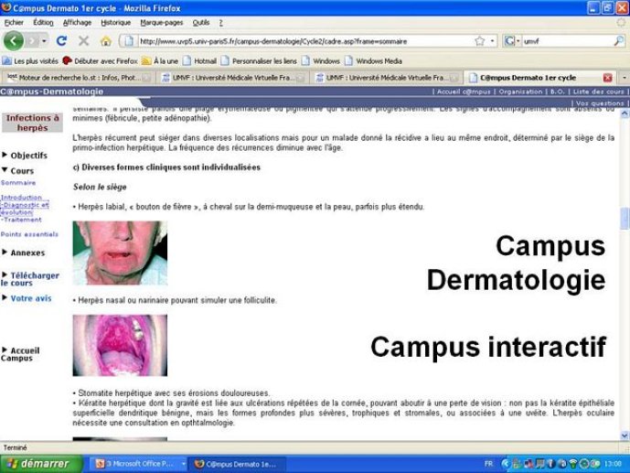Open the Windows bookmark
Viewport: 630px width, 473px height.
click(x=321, y=61)
